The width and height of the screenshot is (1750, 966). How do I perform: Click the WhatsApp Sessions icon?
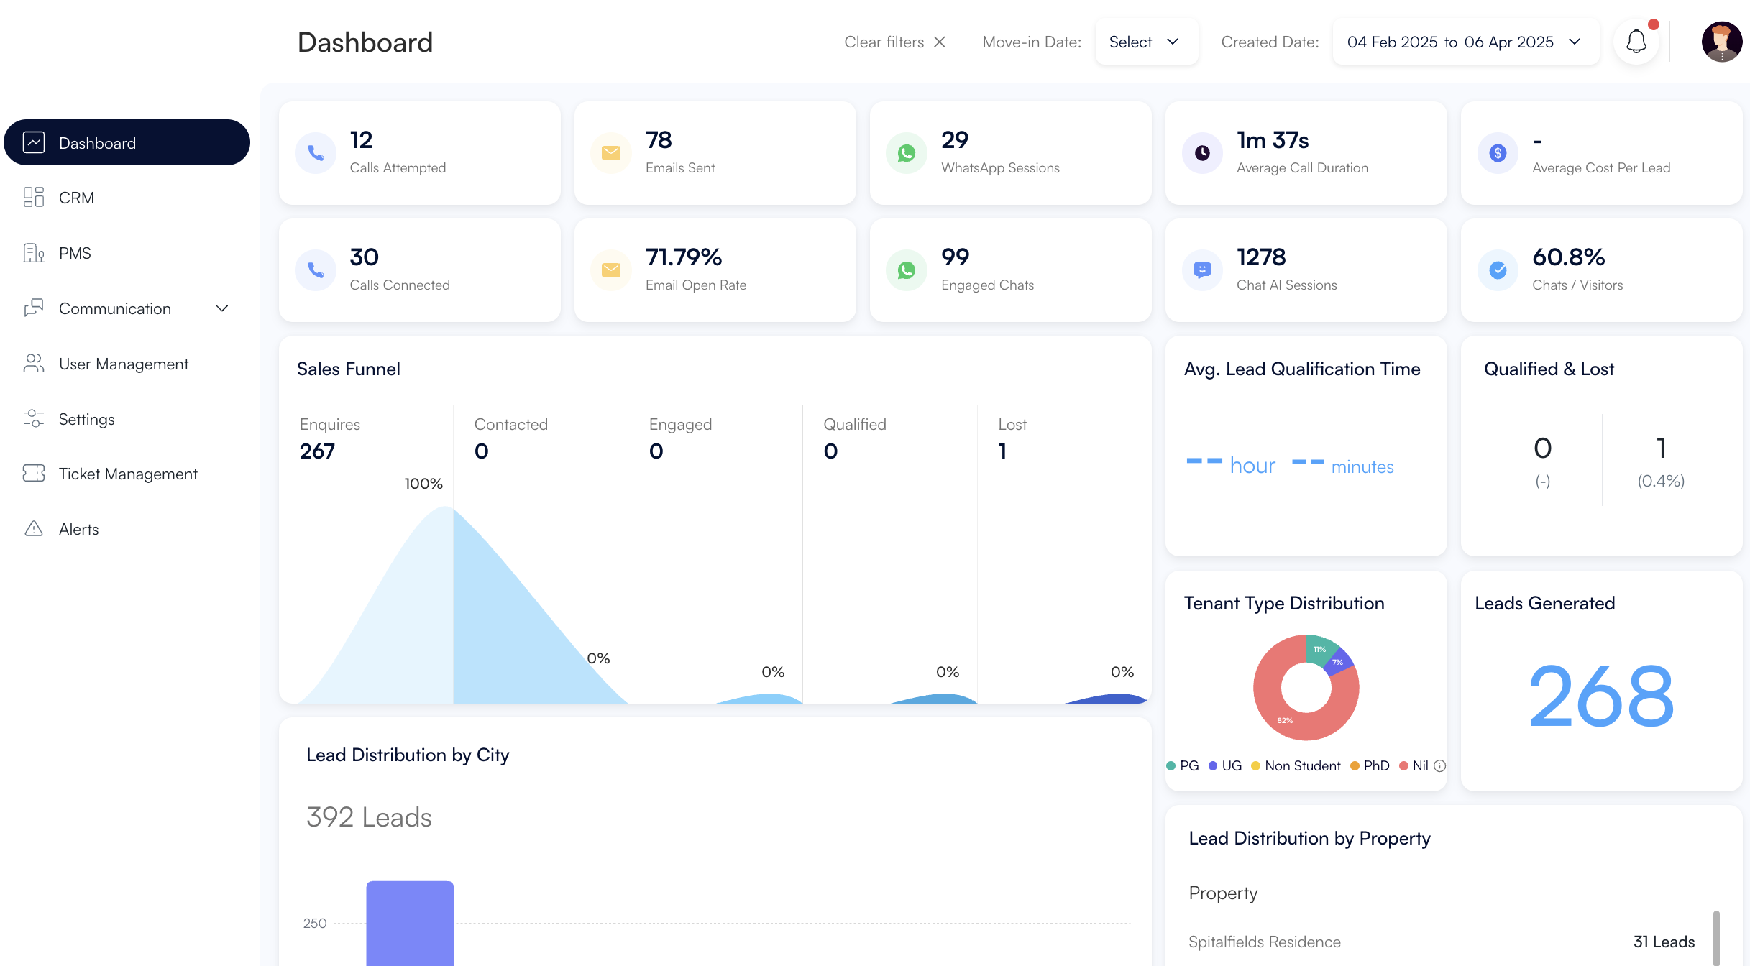[x=907, y=153]
